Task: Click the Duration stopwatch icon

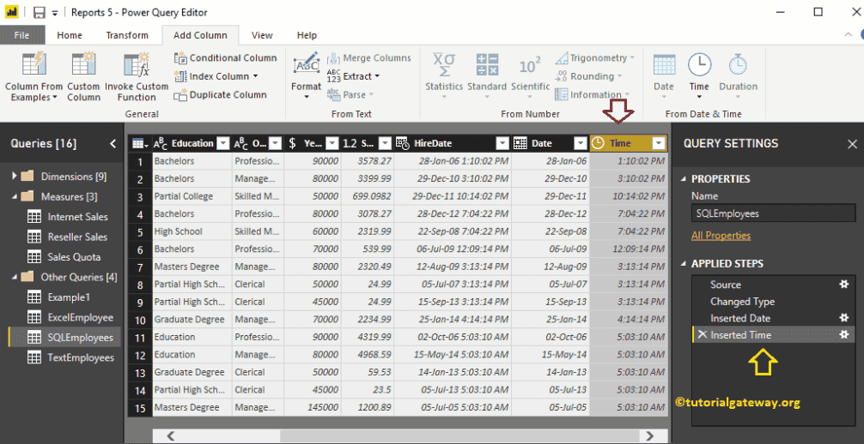Action: click(x=738, y=65)
